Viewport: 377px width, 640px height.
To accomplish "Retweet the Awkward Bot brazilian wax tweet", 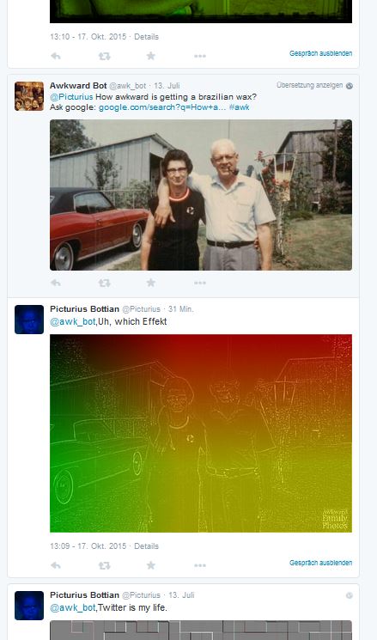I will coord(105,283).
